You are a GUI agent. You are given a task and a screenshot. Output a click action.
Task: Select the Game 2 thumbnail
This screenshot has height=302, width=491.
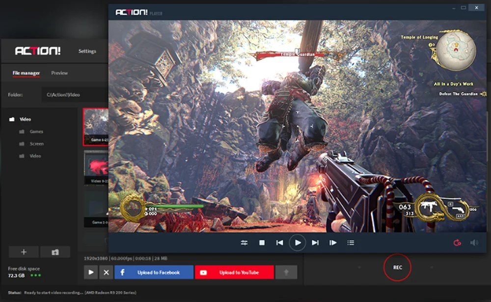point(96,208)
